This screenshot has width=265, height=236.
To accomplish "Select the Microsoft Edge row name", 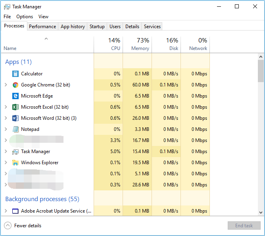I will 37,96.
